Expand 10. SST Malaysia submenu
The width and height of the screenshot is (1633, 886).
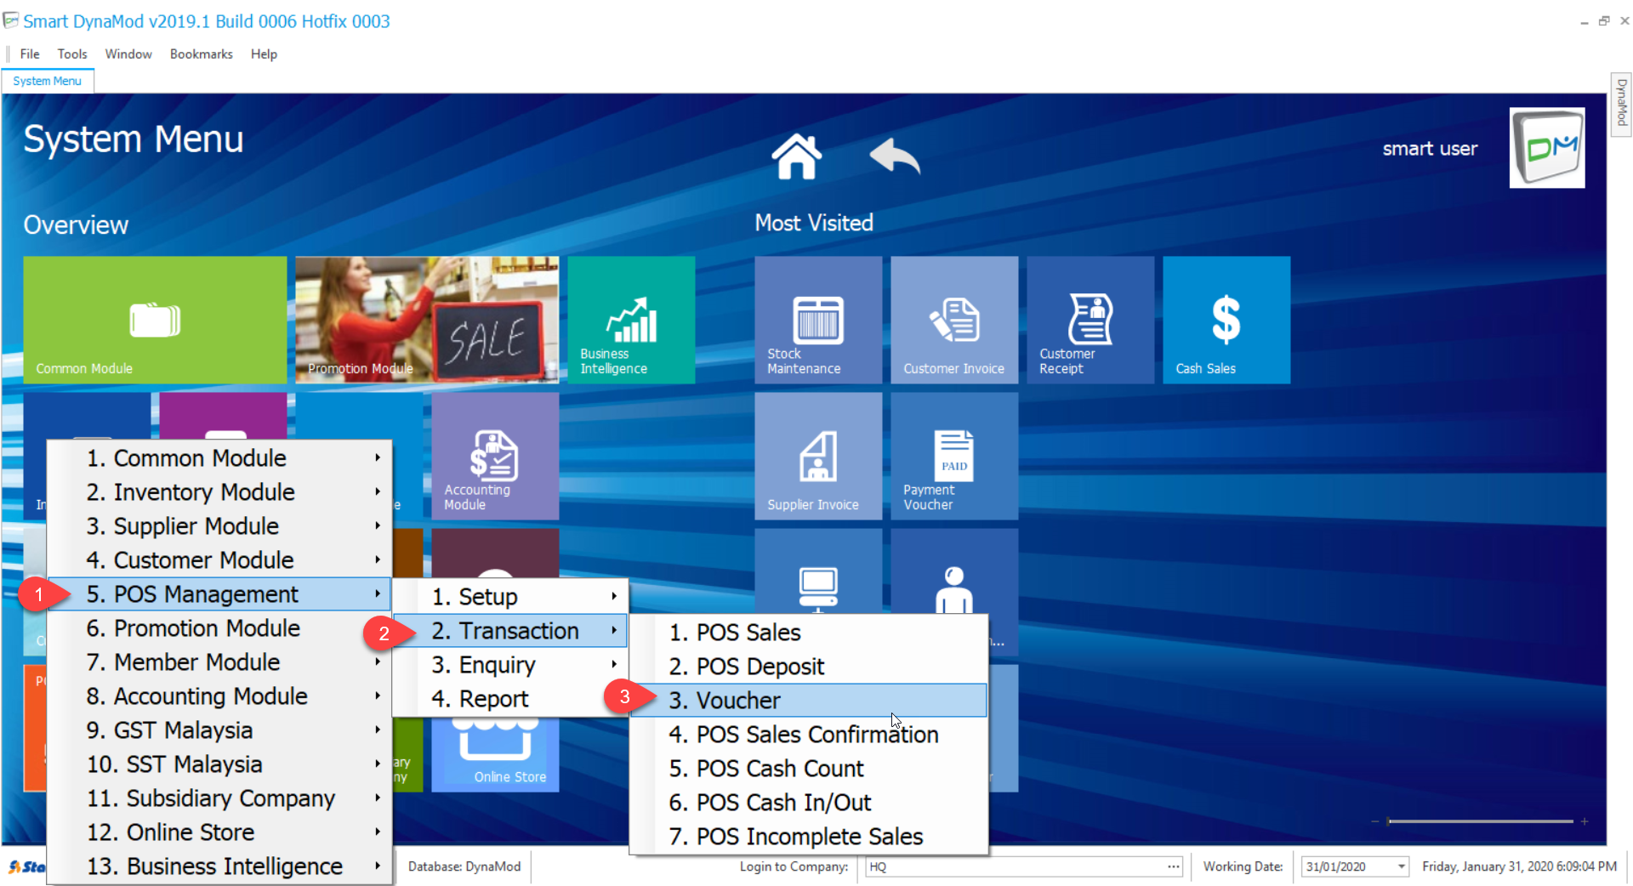click(219, 764)
